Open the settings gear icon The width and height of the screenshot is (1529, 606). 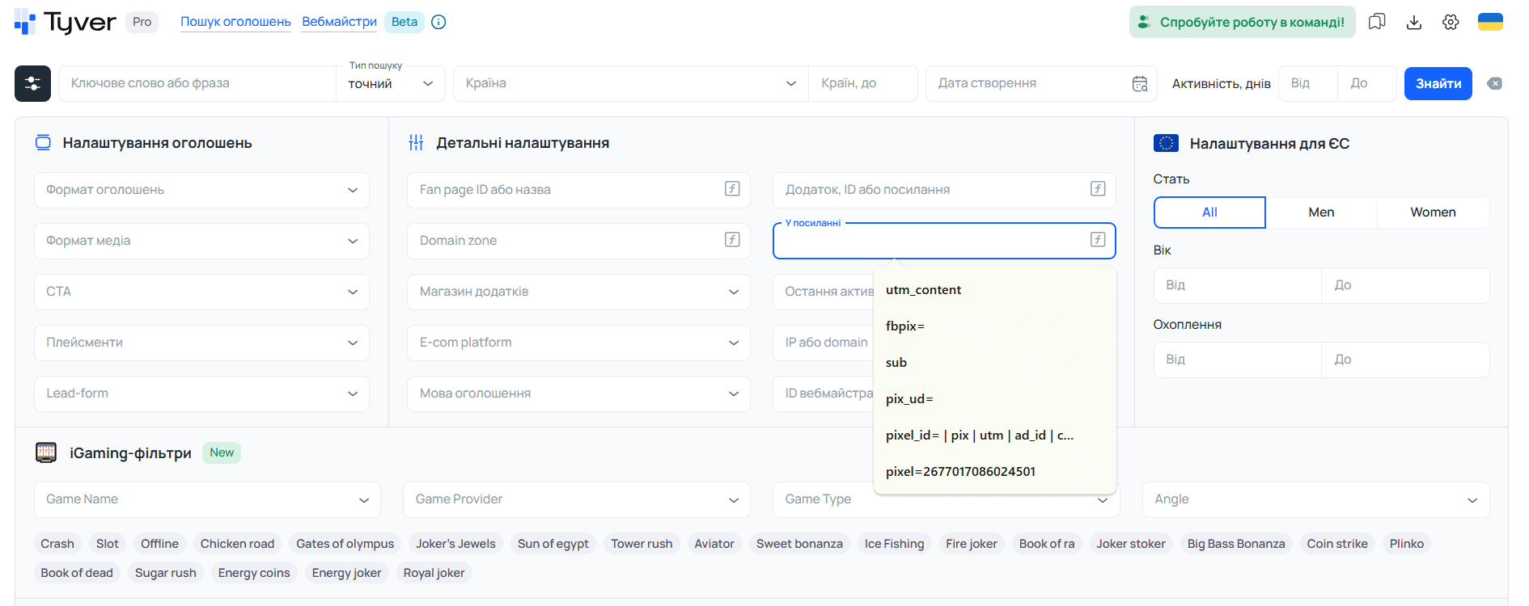coord(1451,22)
